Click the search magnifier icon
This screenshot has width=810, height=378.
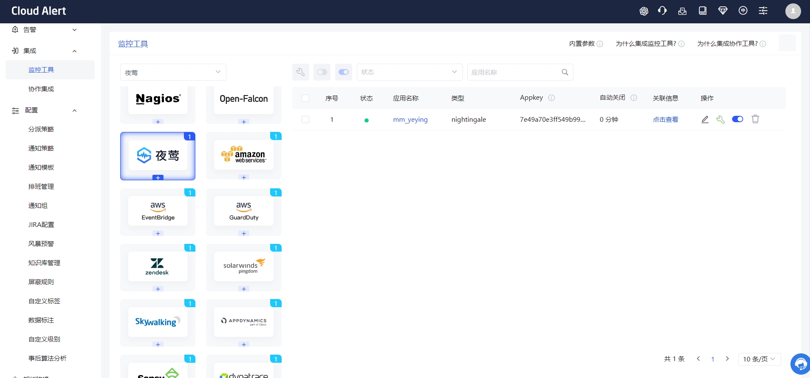pos(565,72)
